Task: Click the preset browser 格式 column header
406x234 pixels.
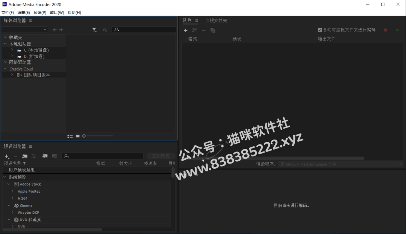Action: pyautogui.click(x=100, y=163)
